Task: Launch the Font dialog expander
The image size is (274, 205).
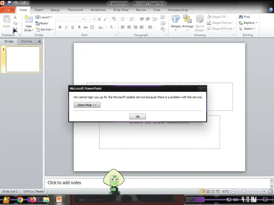Action: (116, 35)
